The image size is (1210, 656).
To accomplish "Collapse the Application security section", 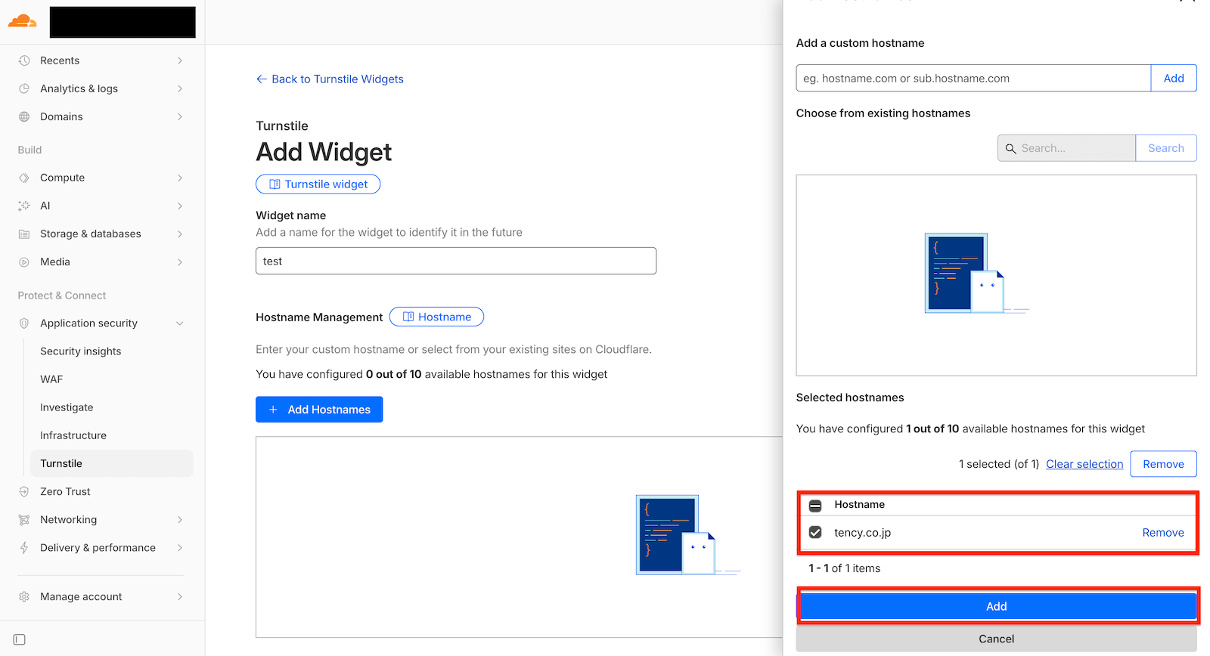I will 180,323.
